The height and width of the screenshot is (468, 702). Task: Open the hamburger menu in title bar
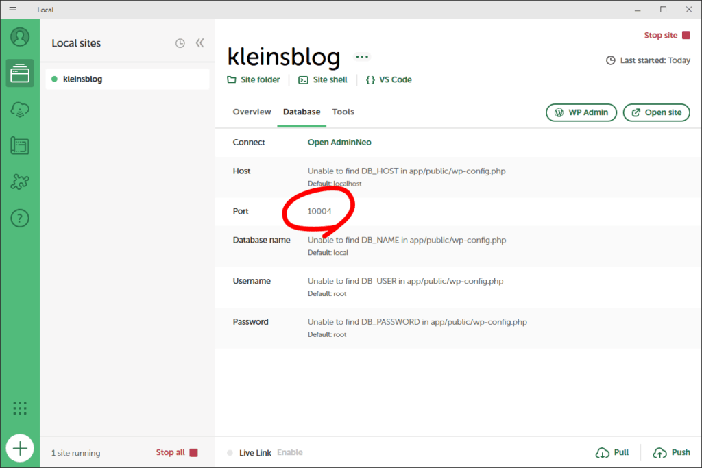pyautogui.click(x=12, y=10)
